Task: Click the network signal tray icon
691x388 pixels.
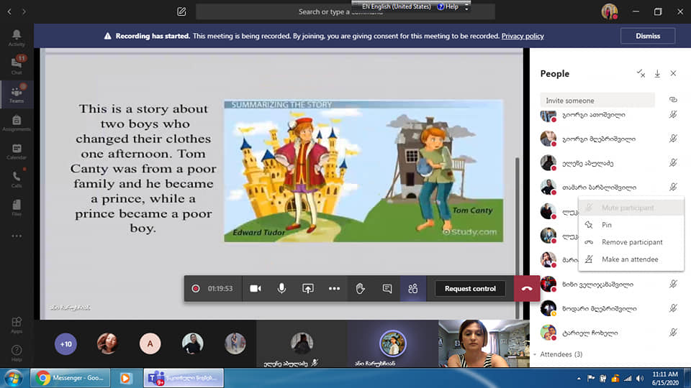Action: (628, 379)
